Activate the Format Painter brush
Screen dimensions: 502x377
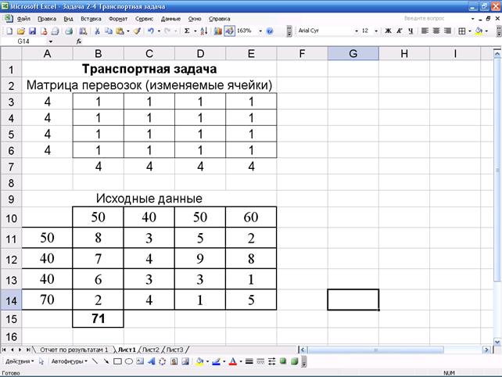pyautogui.click(x=138, y=31)
